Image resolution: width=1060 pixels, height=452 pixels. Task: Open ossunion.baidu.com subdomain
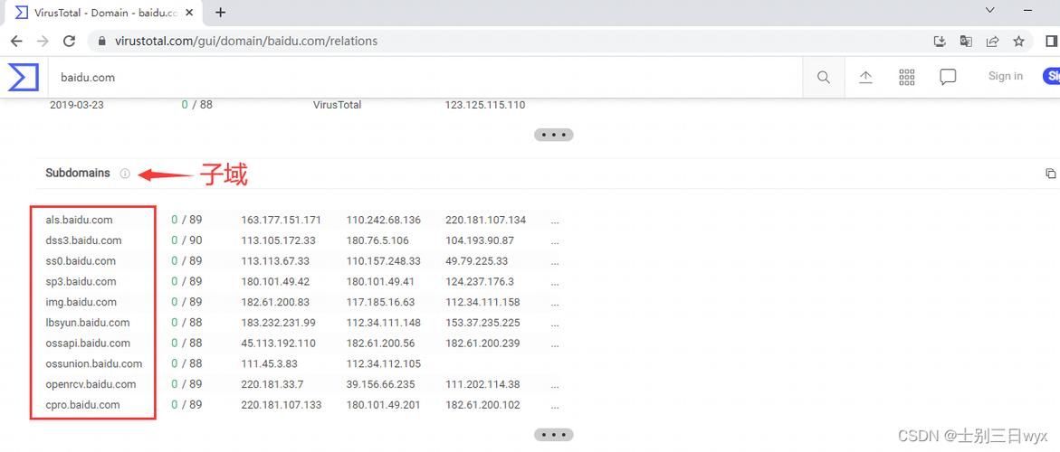click(x=94, y=363)
